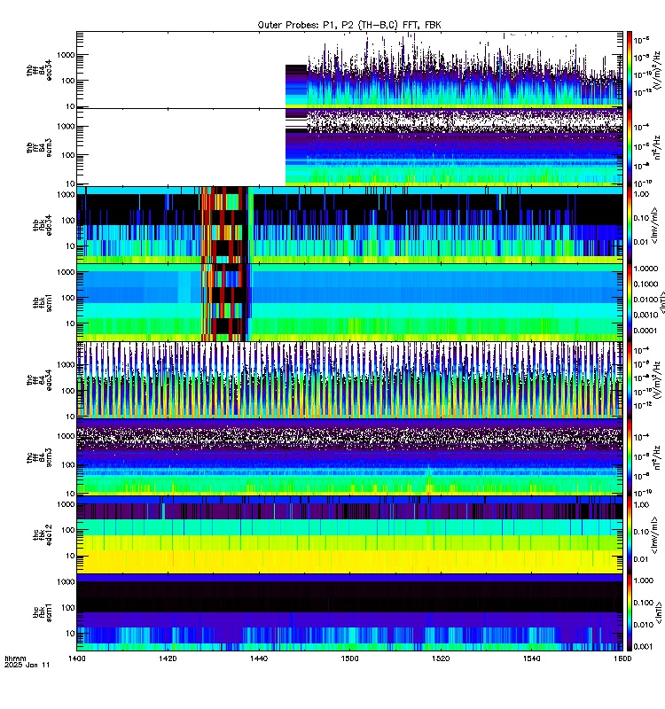Click the "thb fbk edc34" panel label
This screenshot has width=665, height=709.
(42, 225)
